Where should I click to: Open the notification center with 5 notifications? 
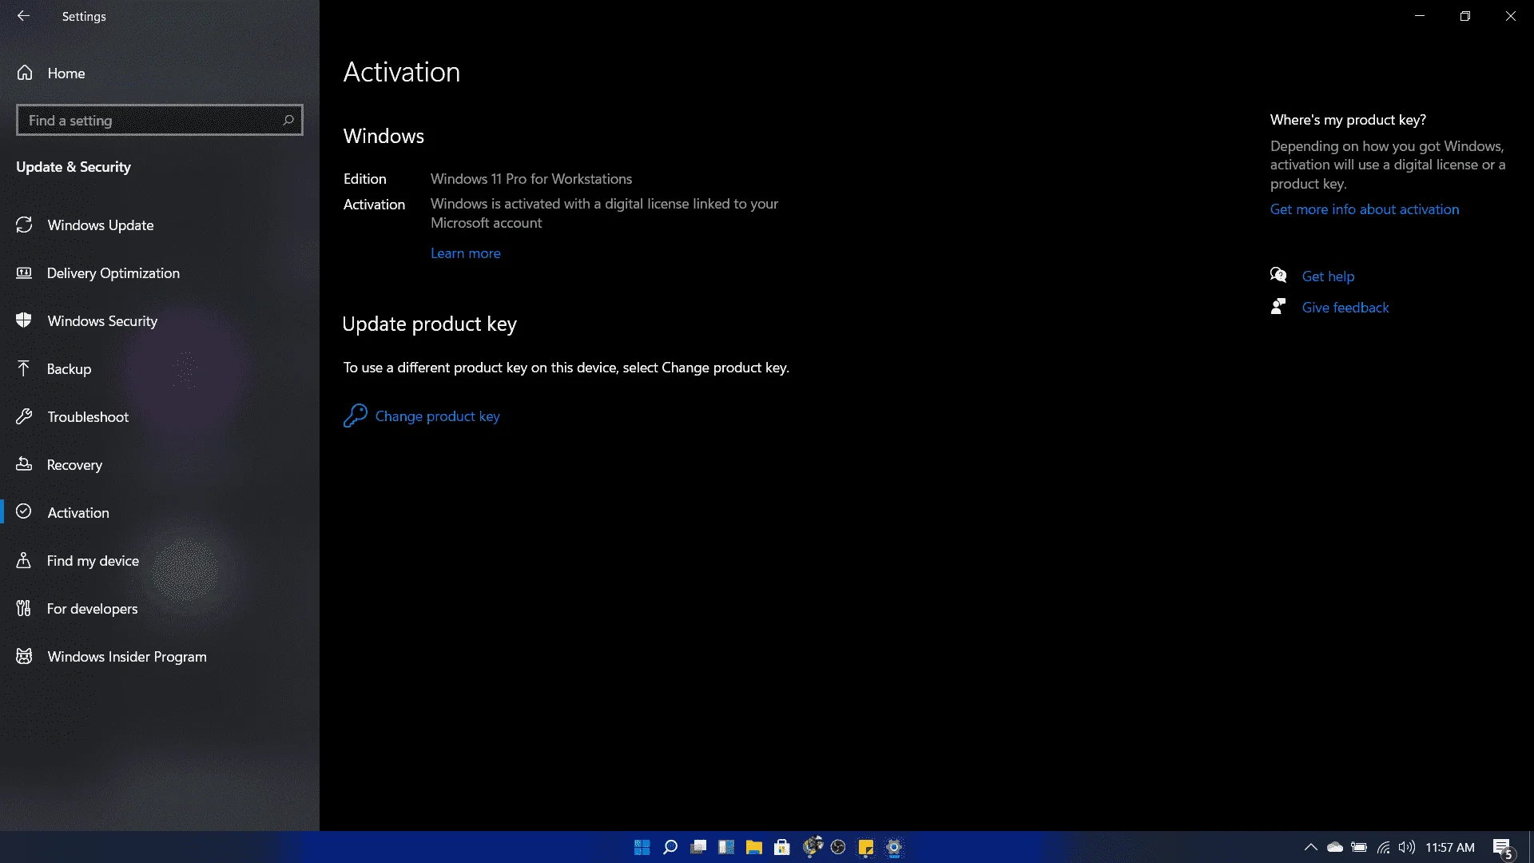coord(1504,849)
